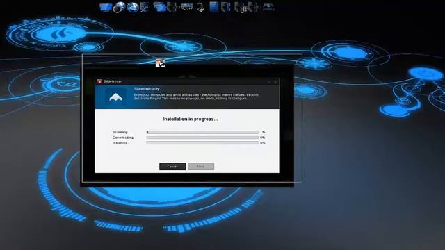445x250 pixels.
Task: Click the Downloading progress bar
Action: point(202,137)
